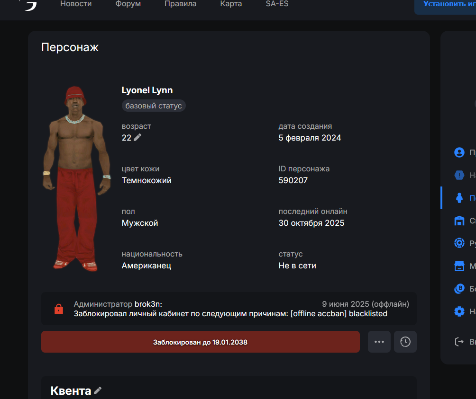The width and height of the screenshot is (476, 399).
Task: Open the block history clock icon
Action: pyautogui.click(x=405, y=342)
